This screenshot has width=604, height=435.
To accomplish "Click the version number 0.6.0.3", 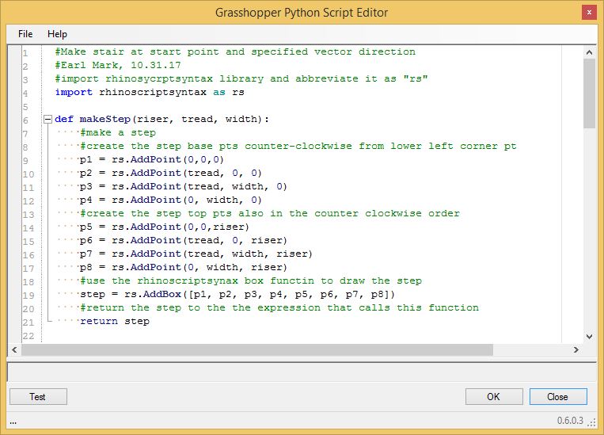I will pyautogui.click(x=570, y=421).
